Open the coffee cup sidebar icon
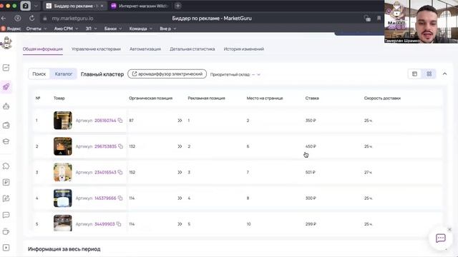The height and width of the screenshot is (257, 458). tap(6, 231)
